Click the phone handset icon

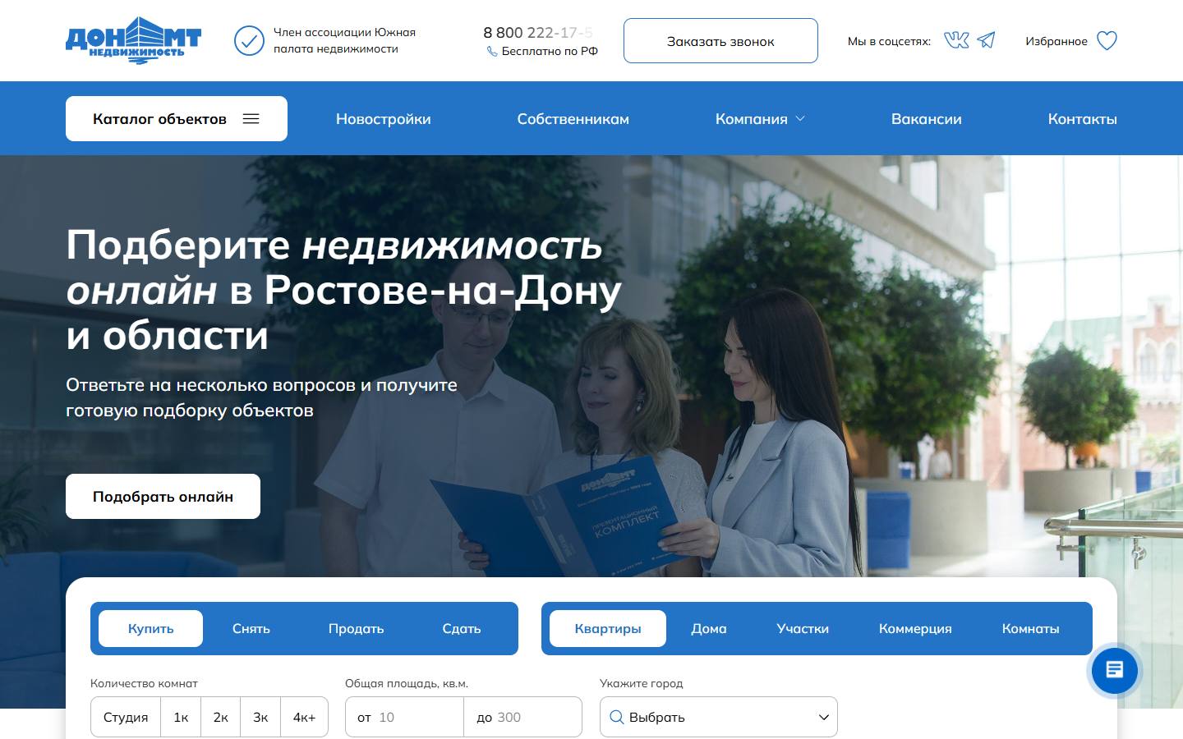tap(492, 51)
